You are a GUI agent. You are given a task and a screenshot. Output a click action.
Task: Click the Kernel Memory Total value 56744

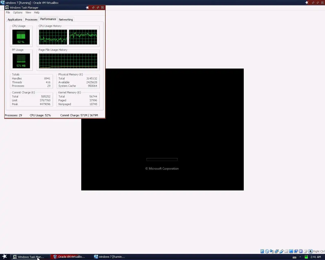pyautogui.click(x=93, y=96)
